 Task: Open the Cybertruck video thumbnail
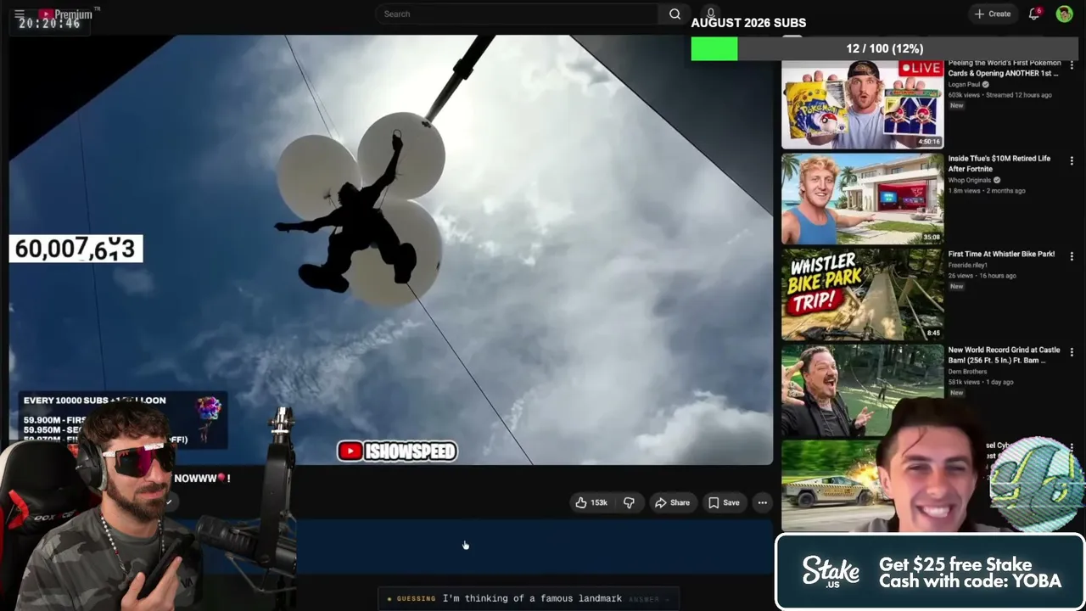click(831, 485)
